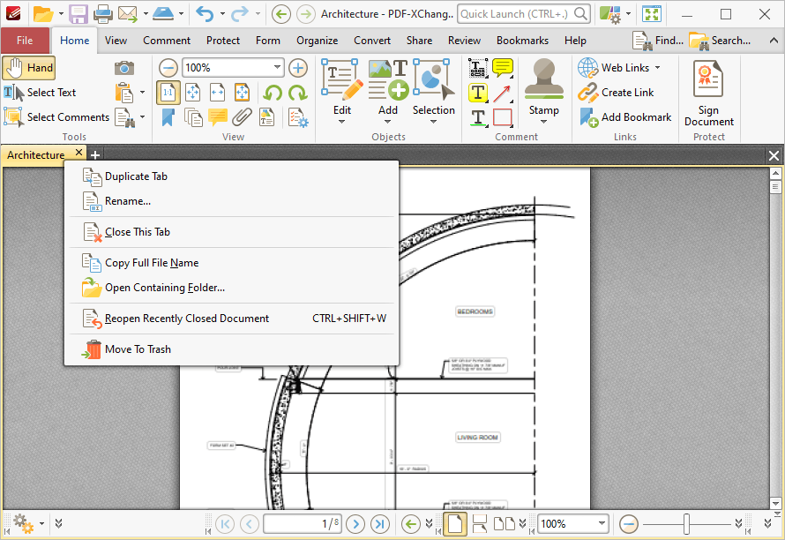The width and height of the screenshot is (785, 540).
Task: Select the sticky note comment tool
Action: 503,68
